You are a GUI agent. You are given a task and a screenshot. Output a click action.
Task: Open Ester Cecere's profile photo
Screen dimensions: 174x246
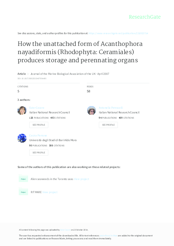point(22,110)
